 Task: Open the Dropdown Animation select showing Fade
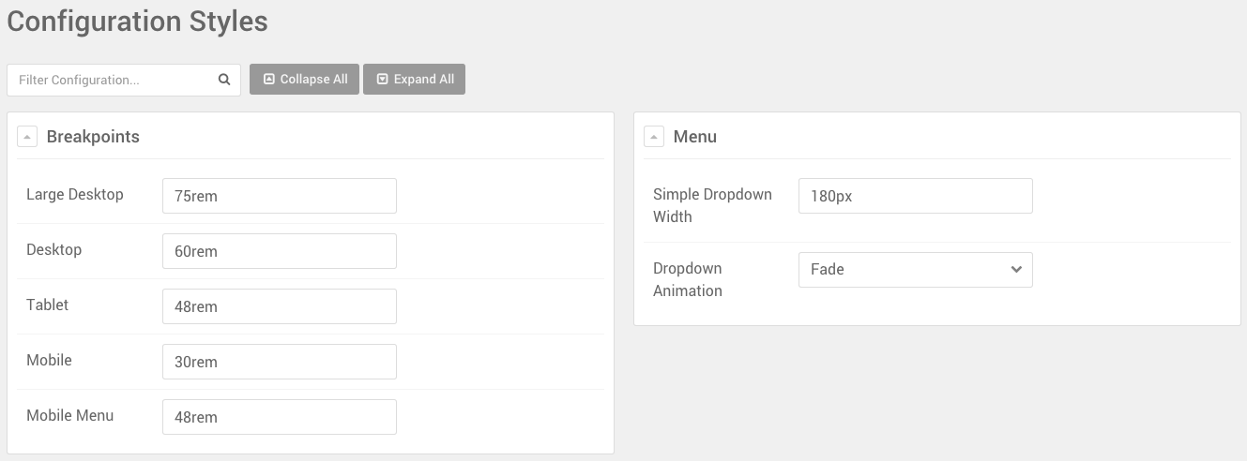tap(915, 270)
